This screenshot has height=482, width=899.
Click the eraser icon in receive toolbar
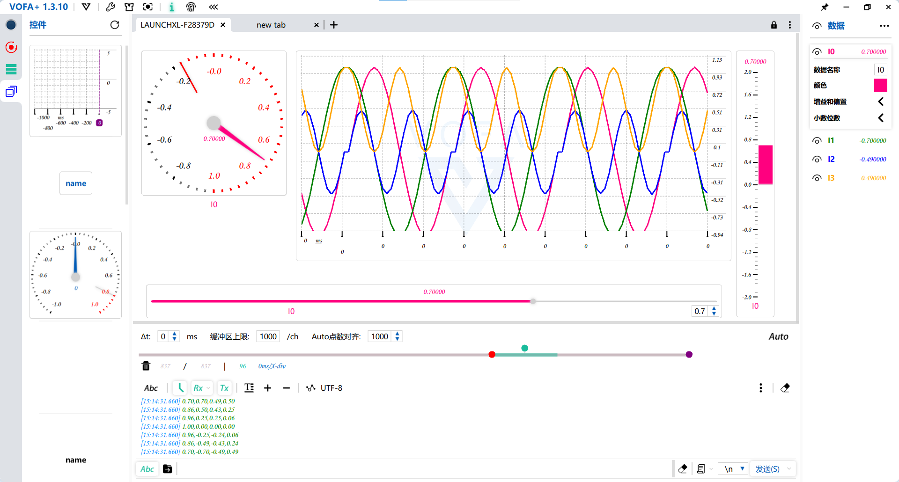coord(785,388)
